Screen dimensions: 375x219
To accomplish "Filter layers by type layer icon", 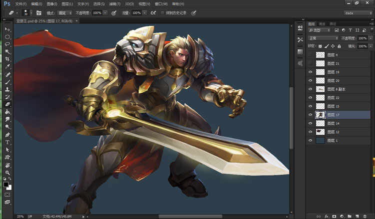I will [350, 30].
